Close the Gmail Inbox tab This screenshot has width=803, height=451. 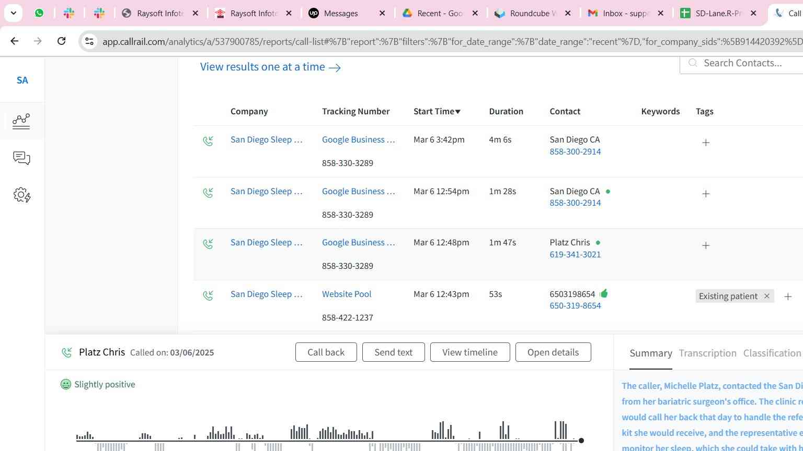pos(660,13)
